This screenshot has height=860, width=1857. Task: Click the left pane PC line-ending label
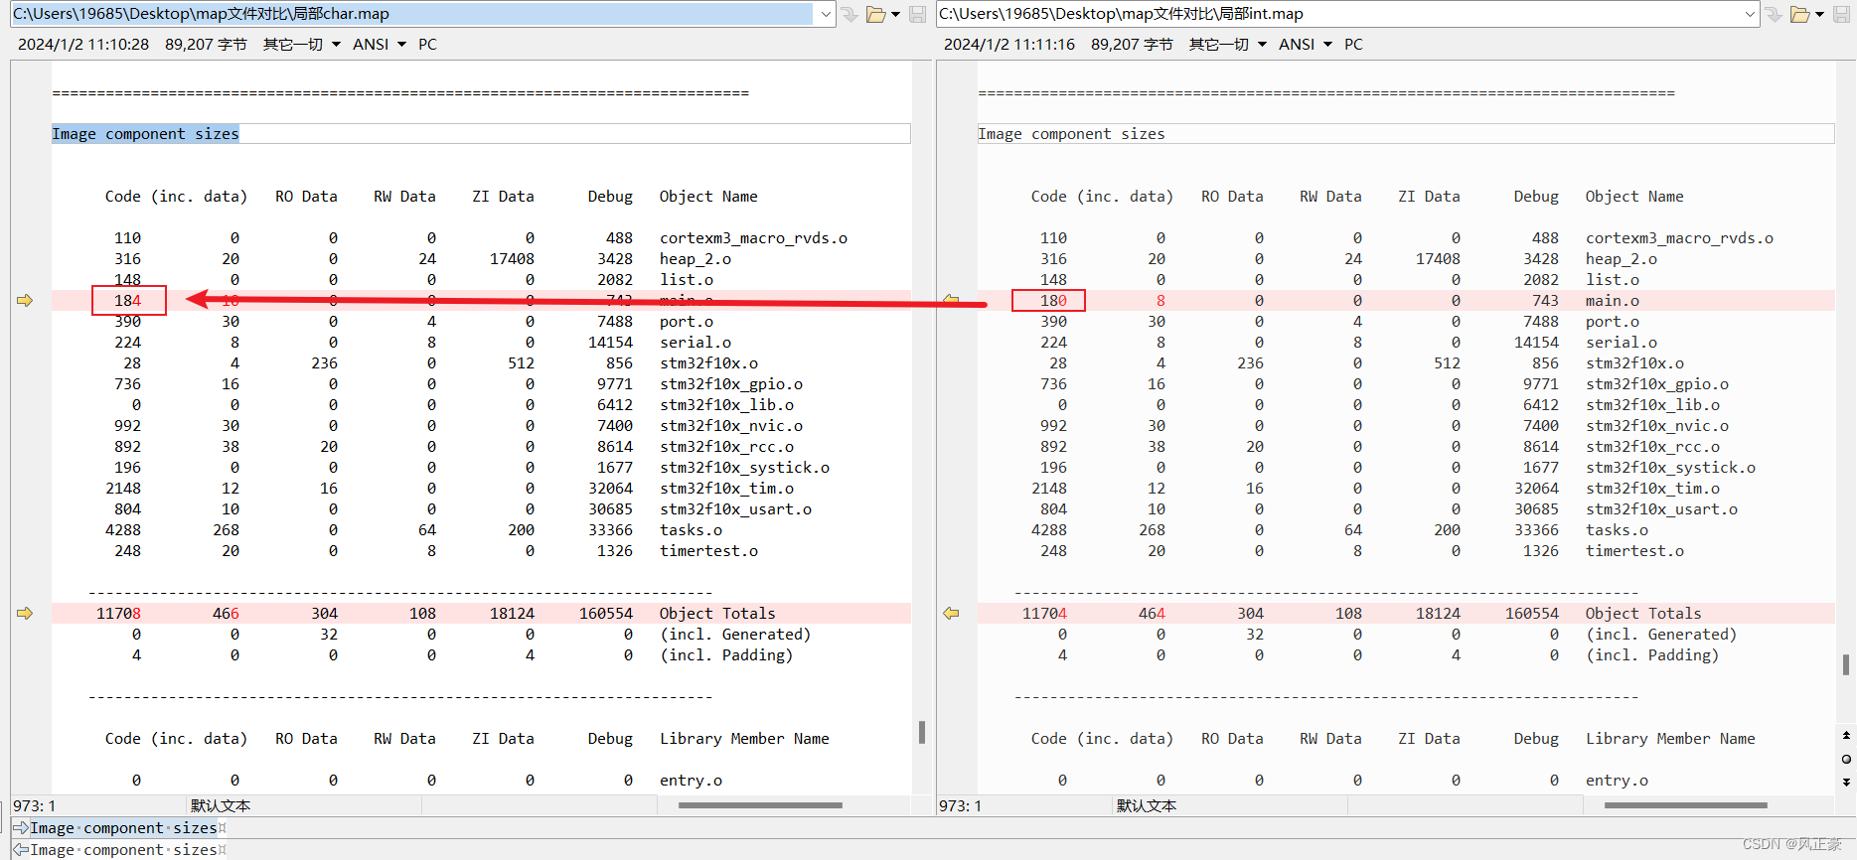427,44
